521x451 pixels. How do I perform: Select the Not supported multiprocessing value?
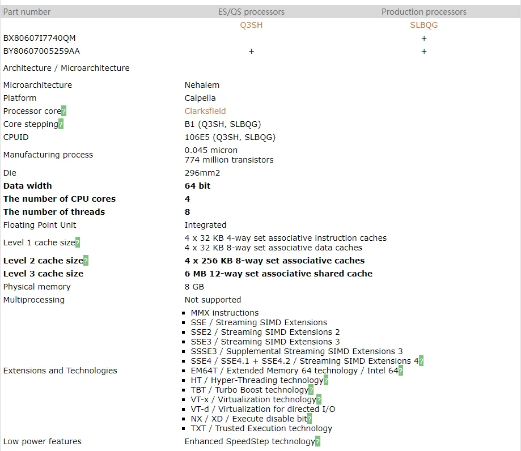pyautogui.click(x=213, y=300)
